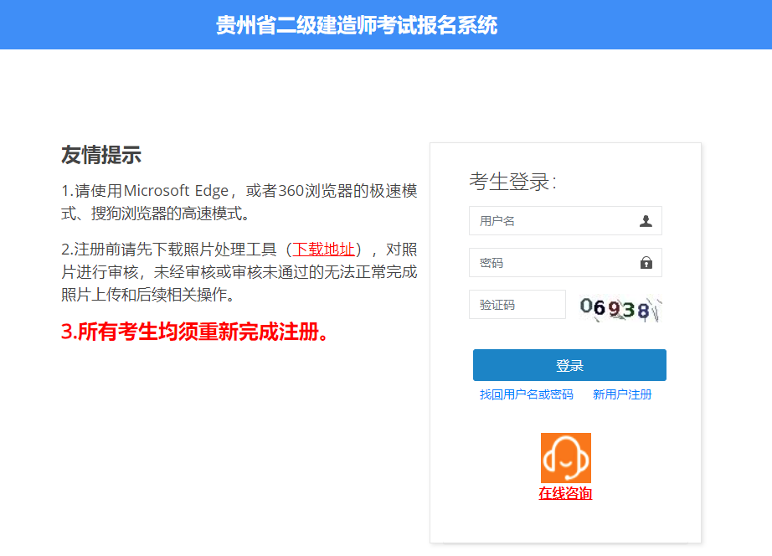Click the 验证码 input field
Image resolution: width=772 pixels, height=556 pixels.
[x=517, y=304]
